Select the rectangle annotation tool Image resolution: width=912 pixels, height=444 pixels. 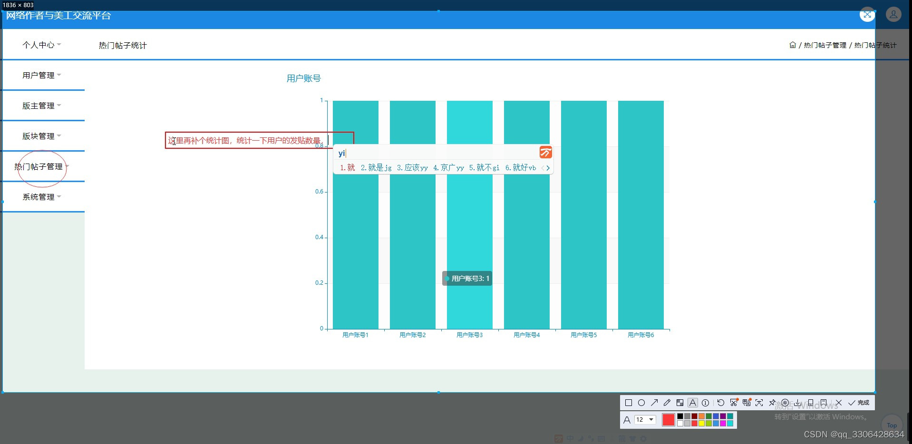coord(629,403)
